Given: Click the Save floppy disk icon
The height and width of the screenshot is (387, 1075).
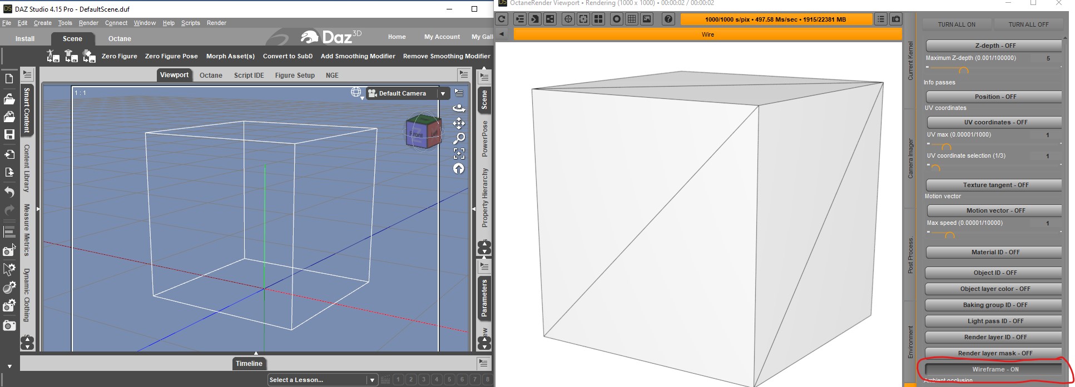Looking at the screenshot, I should (x=9, y=134).
